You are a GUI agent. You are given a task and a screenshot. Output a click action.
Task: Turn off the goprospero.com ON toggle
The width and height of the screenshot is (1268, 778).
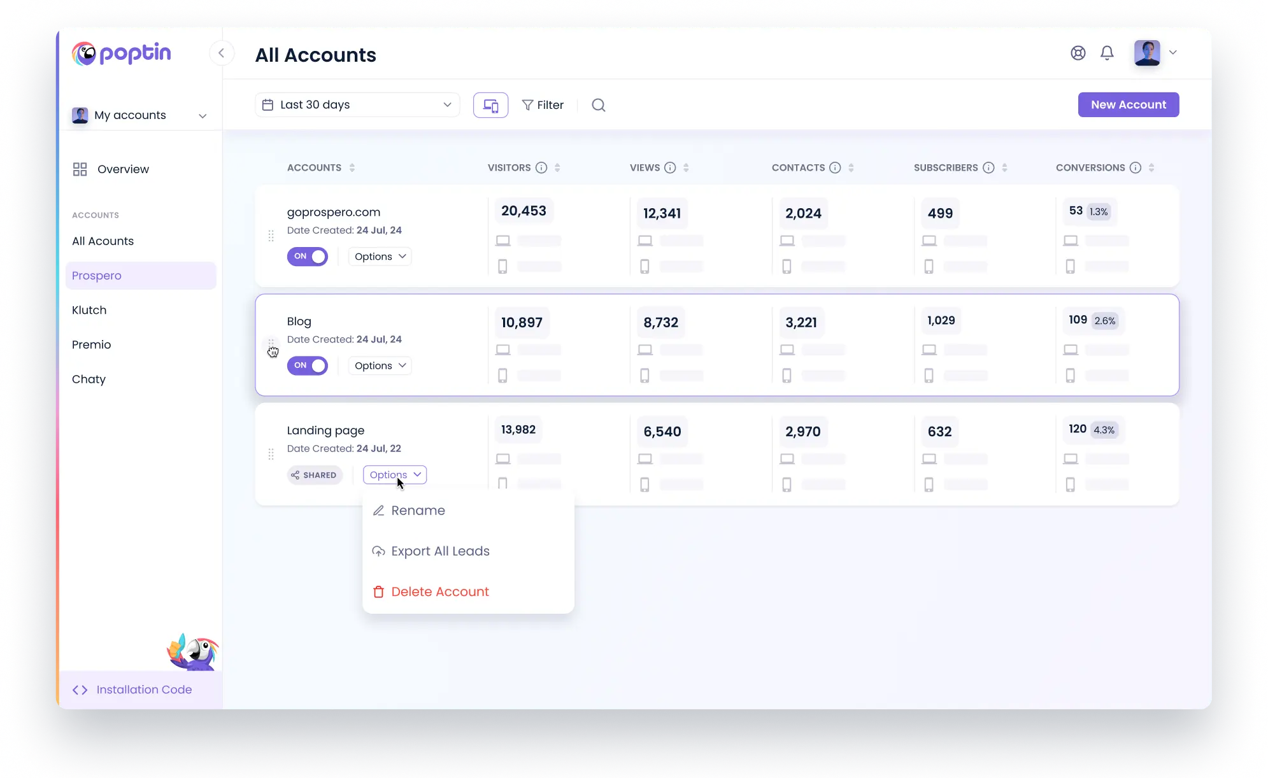(x=308, y=257)
